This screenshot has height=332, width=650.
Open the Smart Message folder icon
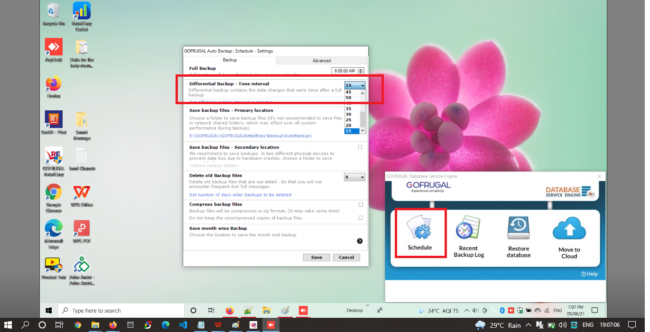[x=82, y=126]
